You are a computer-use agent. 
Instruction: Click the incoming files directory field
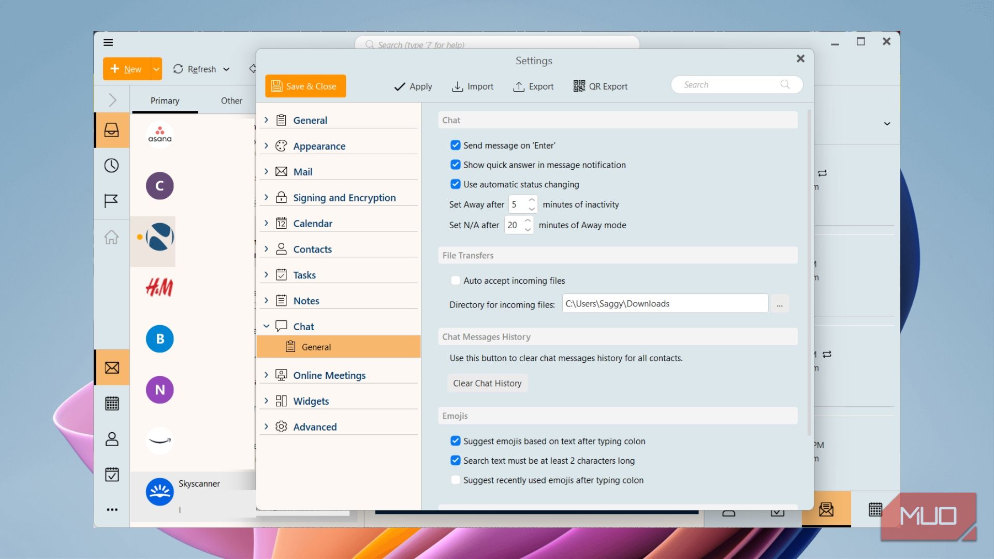(x=665, y=304)
